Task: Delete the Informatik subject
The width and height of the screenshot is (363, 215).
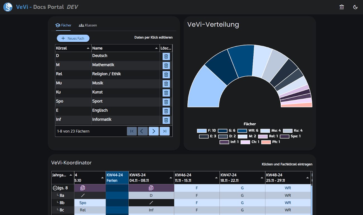Action: [x=166, y=120]
